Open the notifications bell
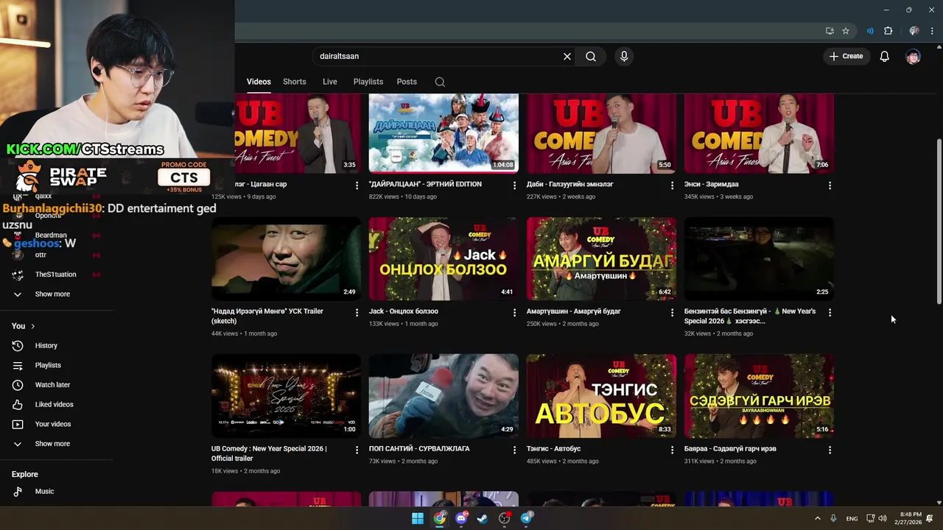Screen dimensions: 943x530 point(885,57)
